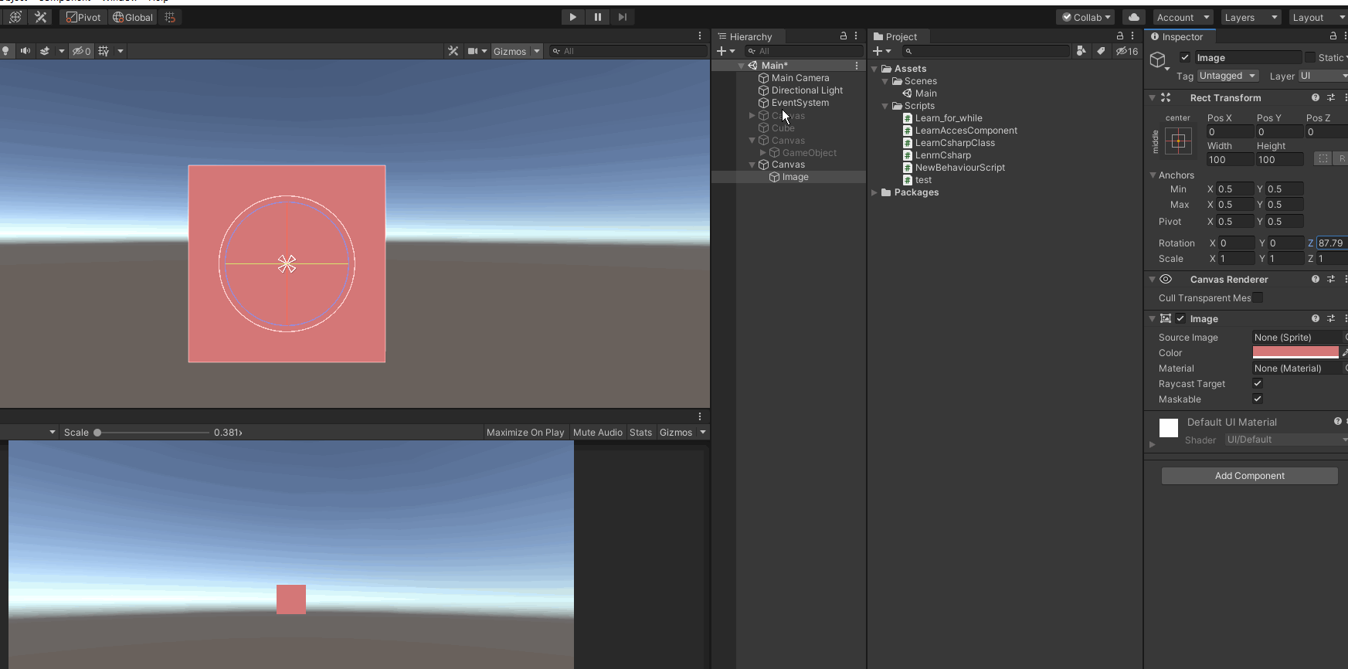Toggle scene audio speaker icon
Image resolution: width=1348 pixels, height=669 pixels.
click(x=25, y=51)
